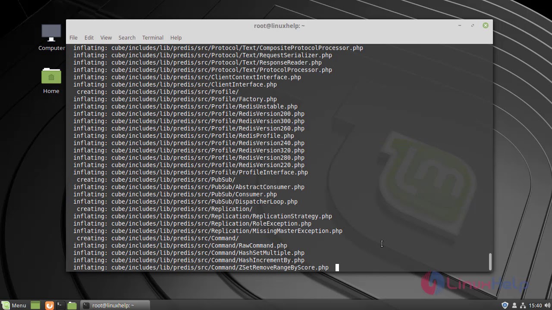This screenshot has width=552, height=310.
Task: Click the terminal title 'root@linuxhelp: ~'
Action: [x=279, y=26]
